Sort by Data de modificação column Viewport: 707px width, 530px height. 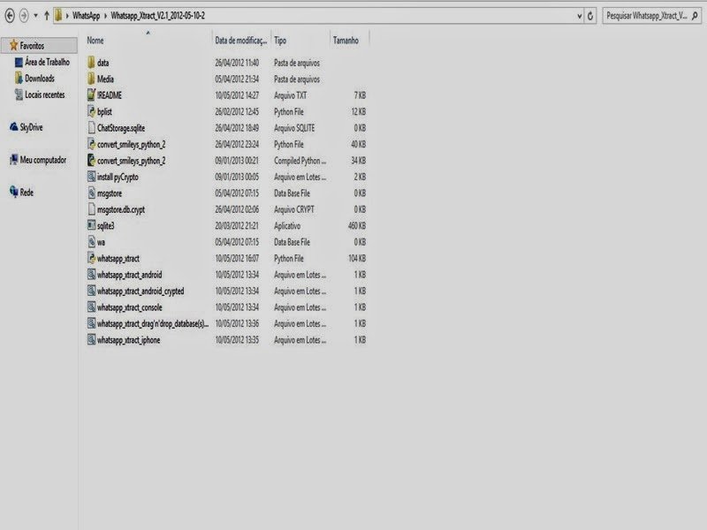240,41
